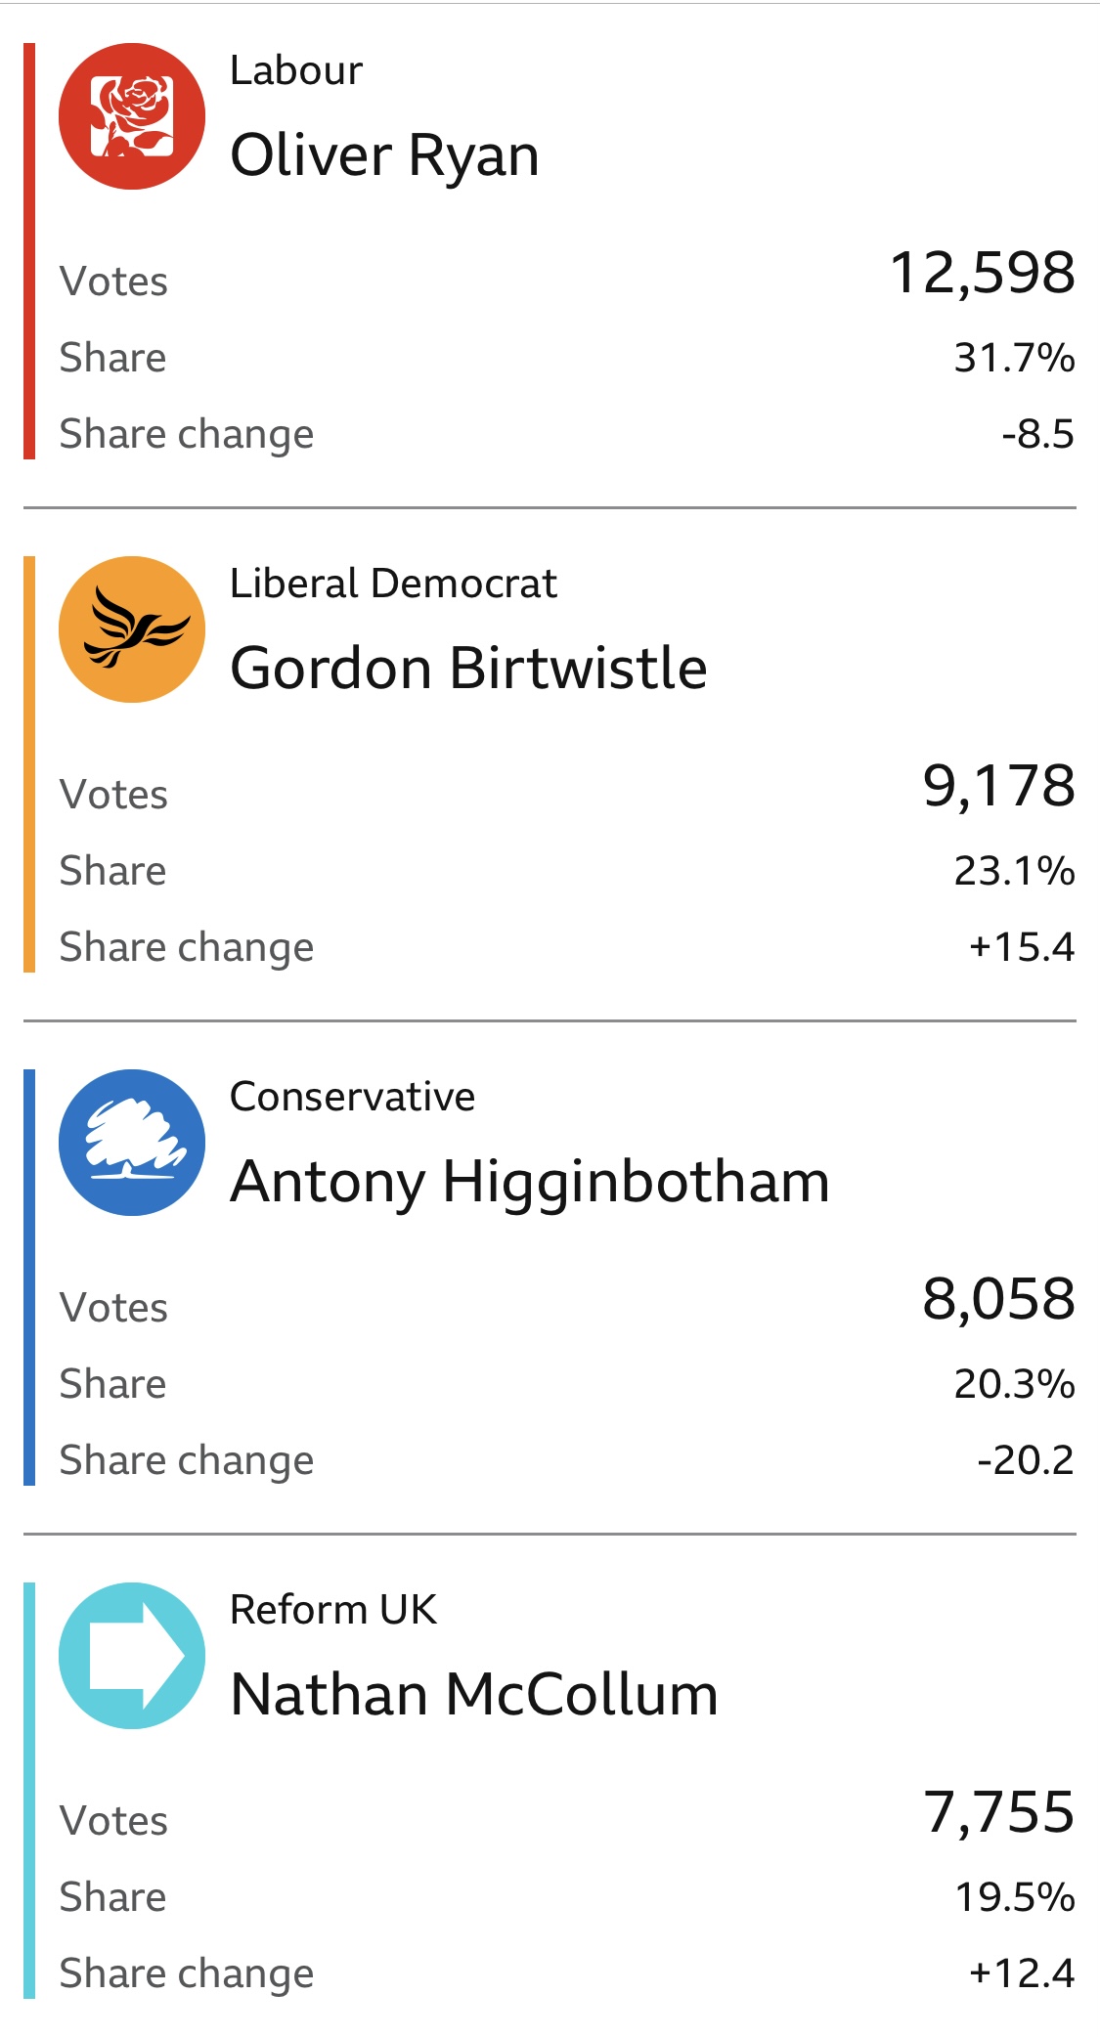Open Antony Higginbotham's candidate name
The width and height of the screenshot is (1100, 2037).
coord(530,1182)
